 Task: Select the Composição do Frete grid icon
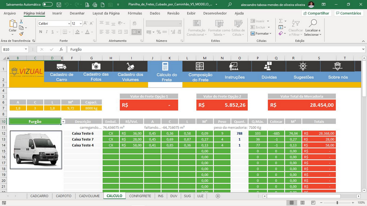[x=200, y=66]
